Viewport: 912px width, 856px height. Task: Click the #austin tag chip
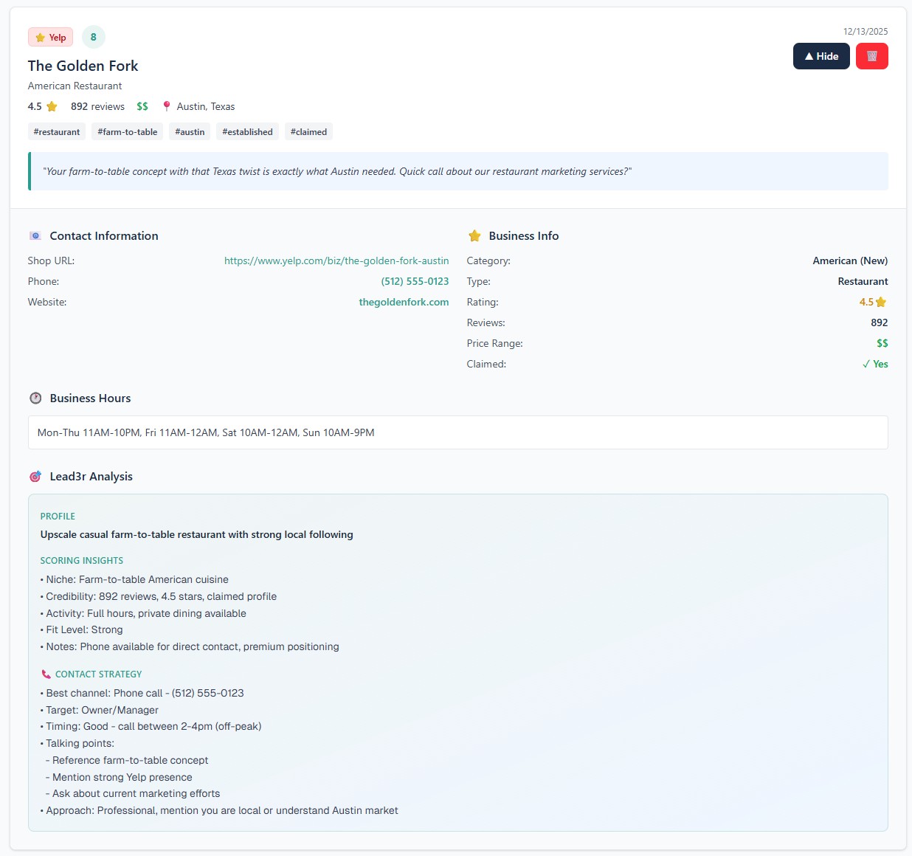pos(190,132)
